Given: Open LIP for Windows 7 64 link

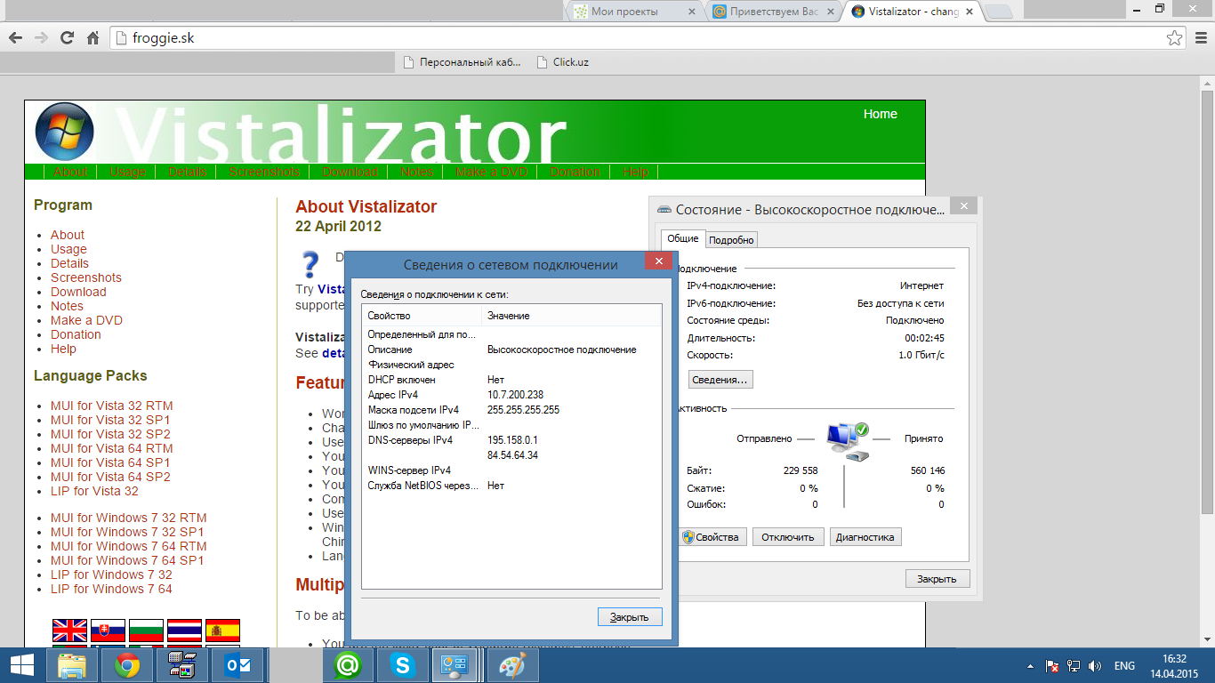Looking at the screenshot, I should click(x=111, y=589).
